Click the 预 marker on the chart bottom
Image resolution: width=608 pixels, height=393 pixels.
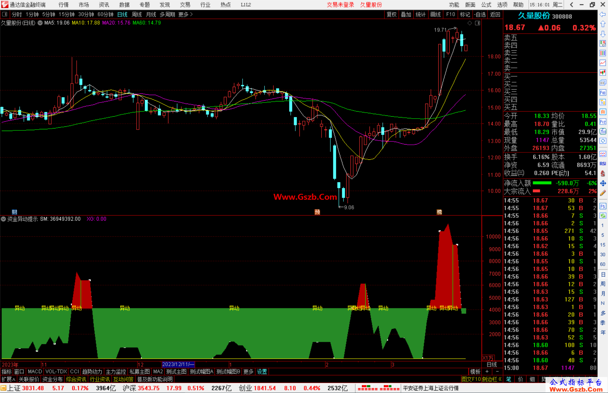(x=317, y=212)
